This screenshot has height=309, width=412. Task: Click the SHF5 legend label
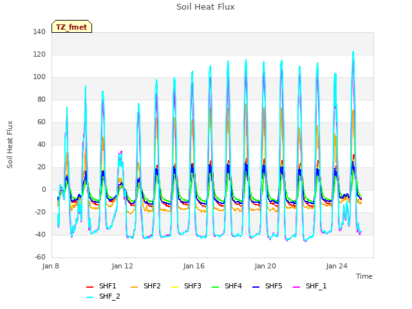pos(274,286)
